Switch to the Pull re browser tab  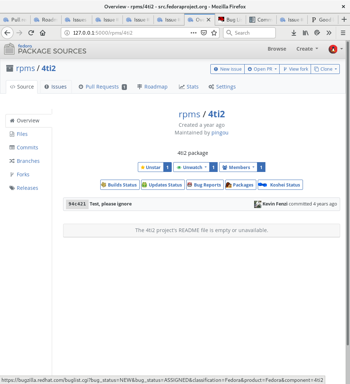15,20
